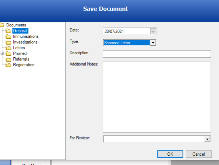Select the Immunisations tree label
The image size is (219, 165).
click(26, 36)
